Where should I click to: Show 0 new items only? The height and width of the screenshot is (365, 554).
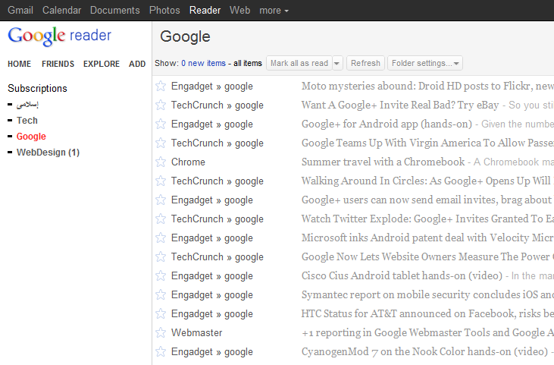coord(204,63)
